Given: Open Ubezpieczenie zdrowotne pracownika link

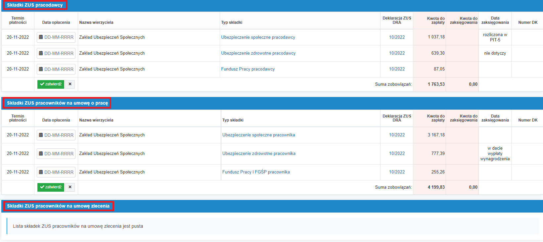Looking at the screenshot, I should click(259, 154).
